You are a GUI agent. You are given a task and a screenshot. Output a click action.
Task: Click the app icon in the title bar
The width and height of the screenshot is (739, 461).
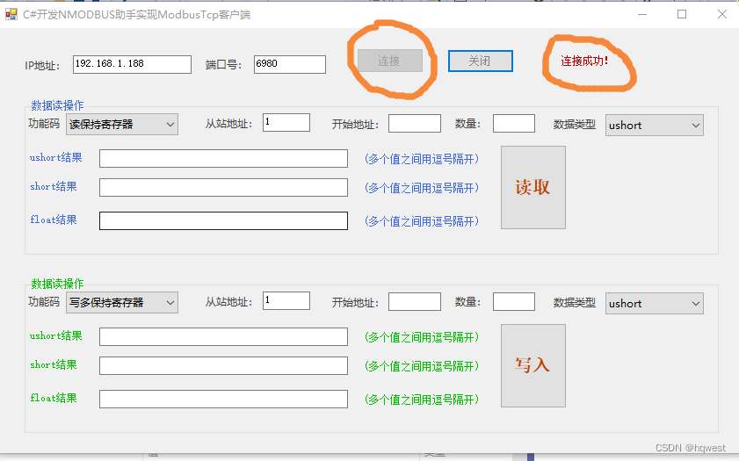click(11, 15)
